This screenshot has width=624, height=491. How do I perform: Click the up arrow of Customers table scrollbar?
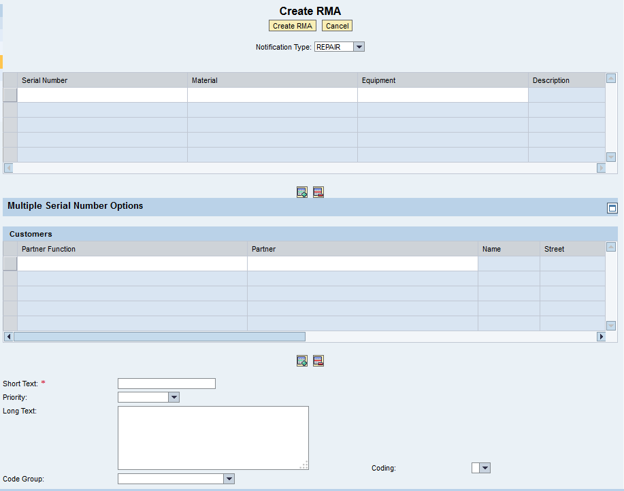click(611, 247)
